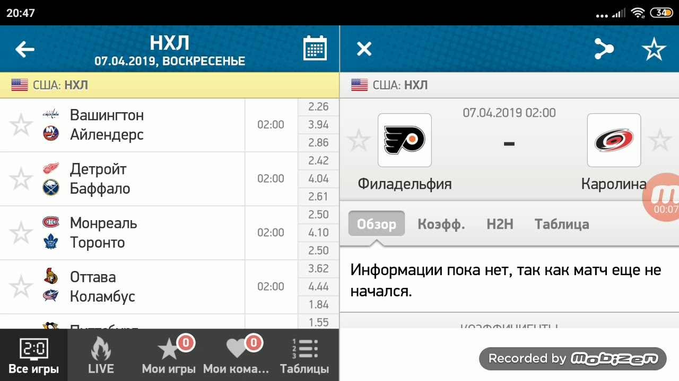Select odds 3.62 for Оттава
Screen dimensions: 679x381
318,269
